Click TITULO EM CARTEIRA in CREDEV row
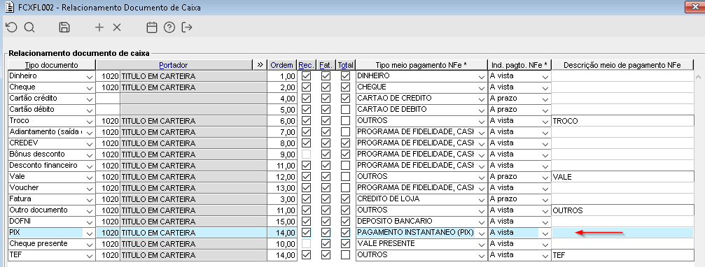Viewport: 705px width, 267px height. [x=193, y=143]
